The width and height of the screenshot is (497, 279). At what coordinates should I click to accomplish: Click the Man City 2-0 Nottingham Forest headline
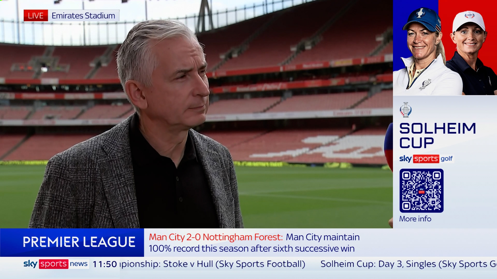[216, 237]
